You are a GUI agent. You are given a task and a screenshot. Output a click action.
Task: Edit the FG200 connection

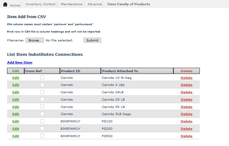coord(16,129)
